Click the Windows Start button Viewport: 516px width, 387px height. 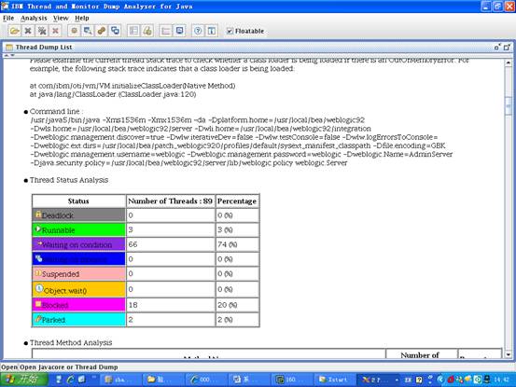23,380
